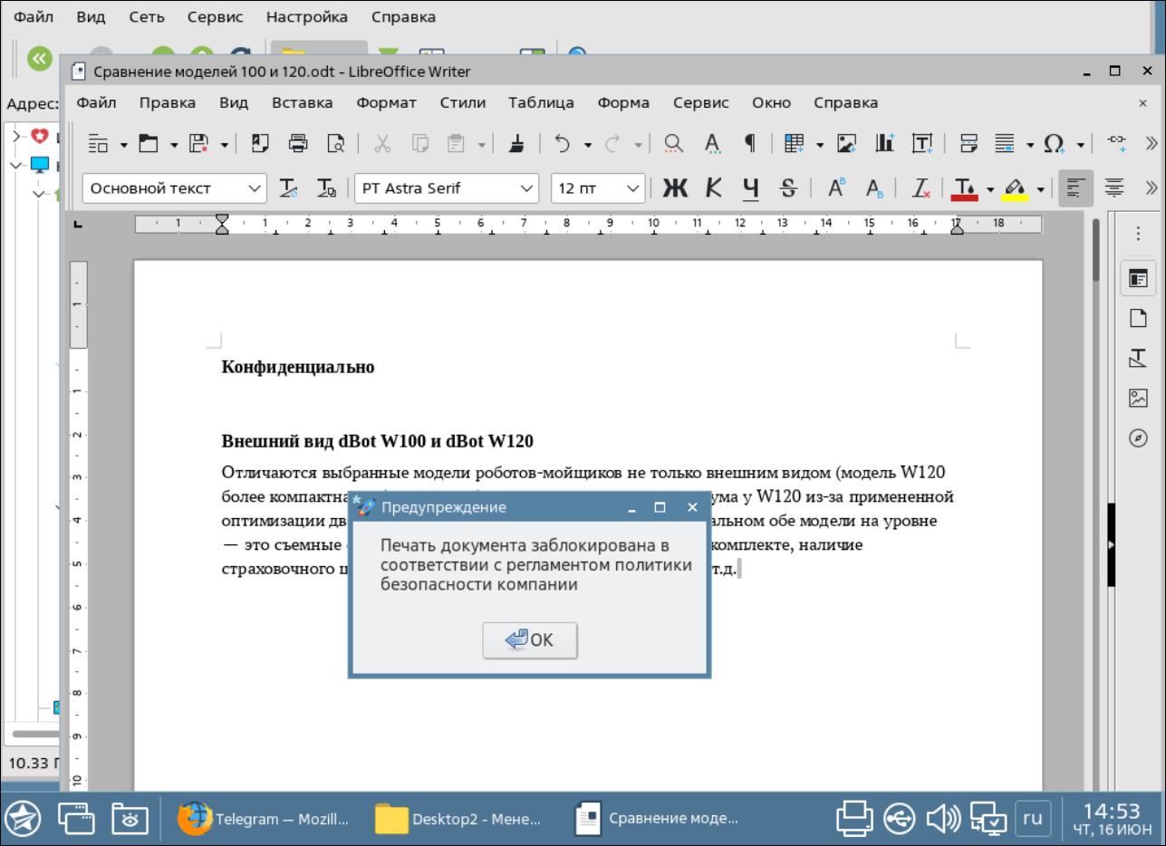Image resolution: width=1166 pixels, height=846 pixels.
Task: Click the Clone Formatting brush icon
Action: [516, 142]
